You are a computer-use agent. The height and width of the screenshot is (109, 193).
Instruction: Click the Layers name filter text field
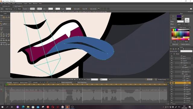pyautogui.click(x=186, y=51)
